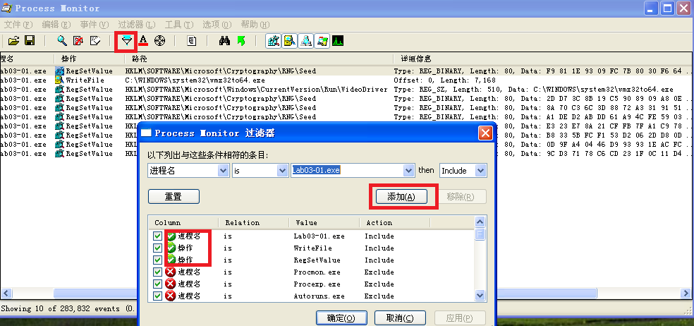Open the 选项(O) menu
Screen dimensions: 694x326
tap(217, 25)
